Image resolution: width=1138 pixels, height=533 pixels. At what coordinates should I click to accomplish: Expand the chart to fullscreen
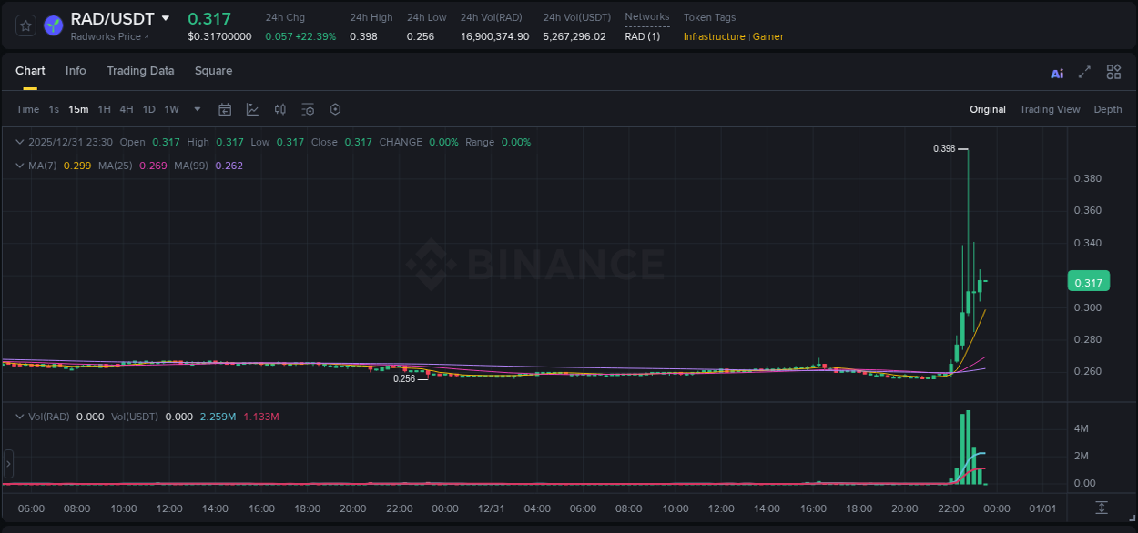pyautogui.click(x=1083, y=71)
